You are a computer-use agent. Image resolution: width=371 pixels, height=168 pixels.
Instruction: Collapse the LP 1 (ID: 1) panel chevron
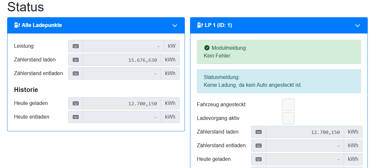coord(357,26)
